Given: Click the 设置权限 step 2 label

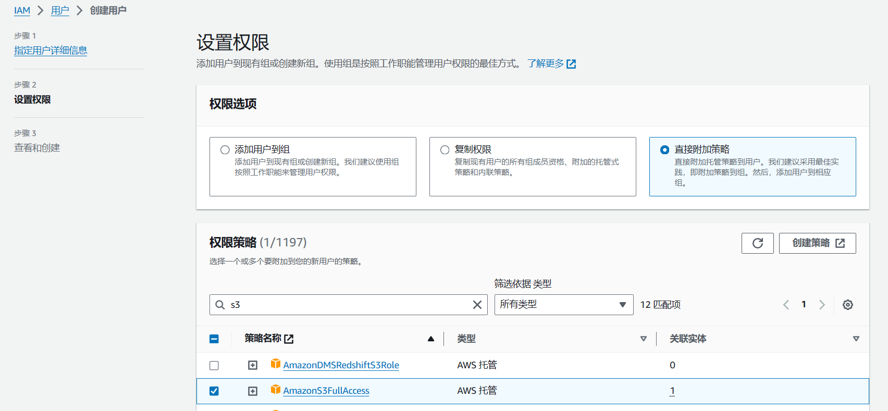Looking at the screenshot, I should pyautogui.click(x=32, y=99).
